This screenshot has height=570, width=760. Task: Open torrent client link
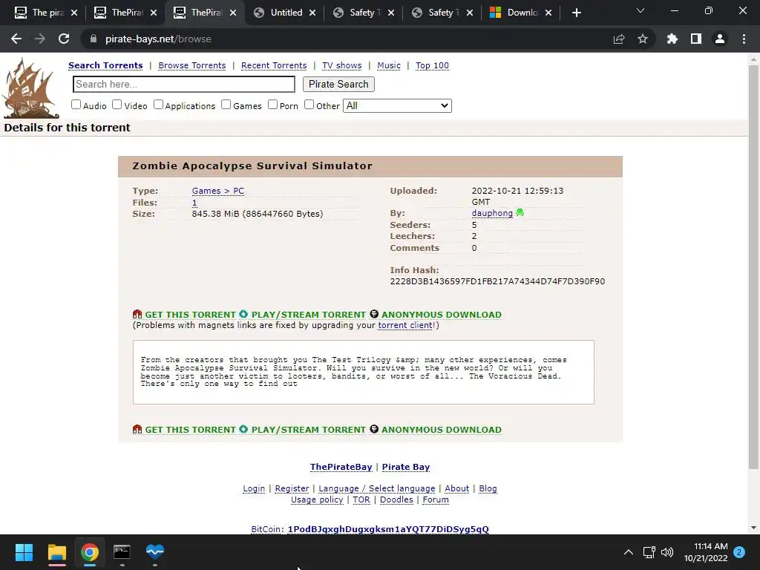[405, 325]
